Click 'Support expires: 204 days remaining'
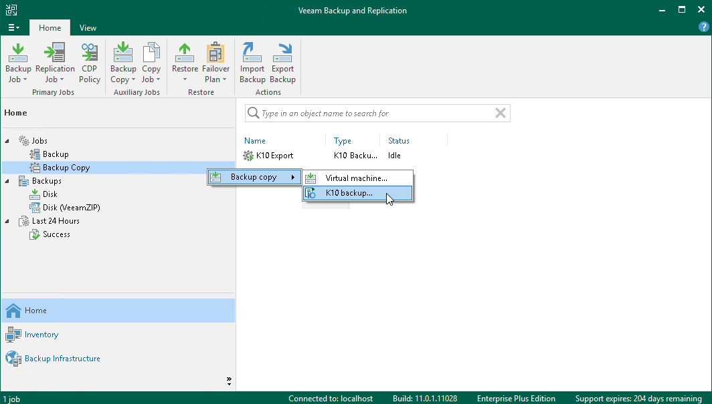Screen dimensions: 712x404 click(x=638, y=399)
